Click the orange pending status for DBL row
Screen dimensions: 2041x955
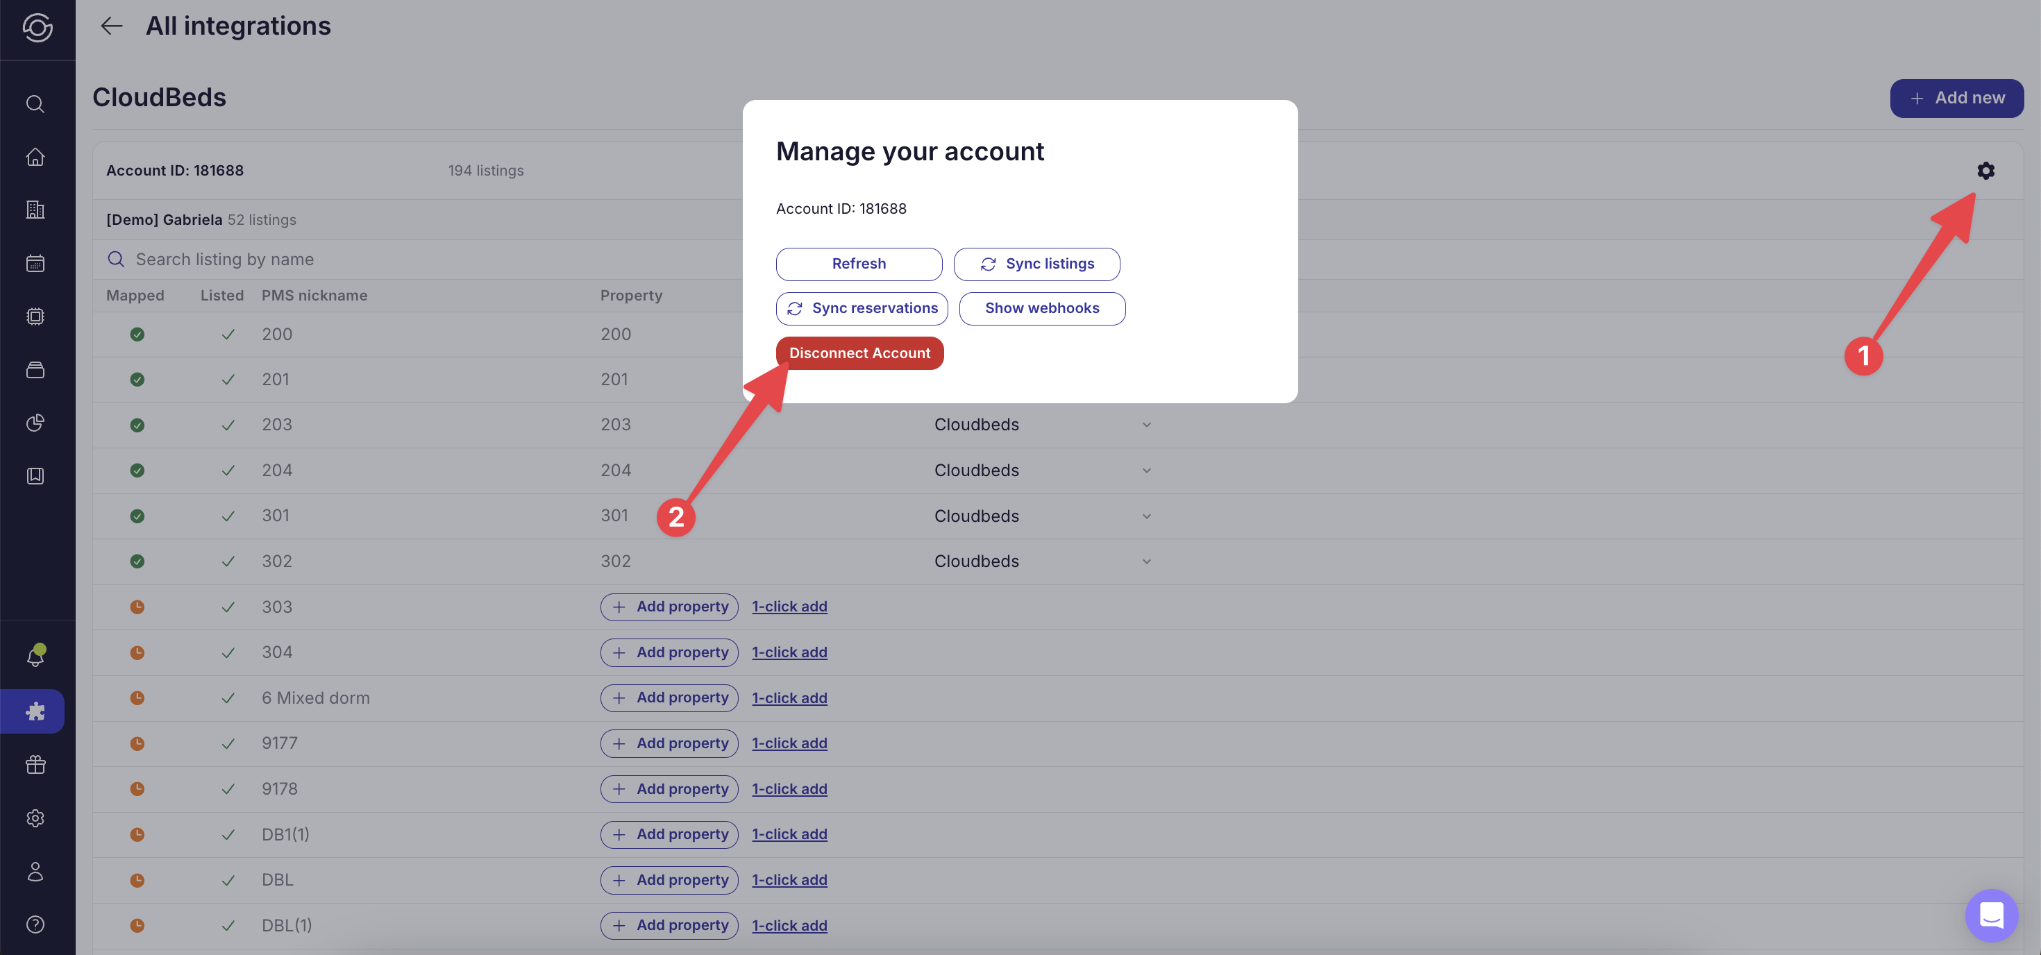pos(137,880)
